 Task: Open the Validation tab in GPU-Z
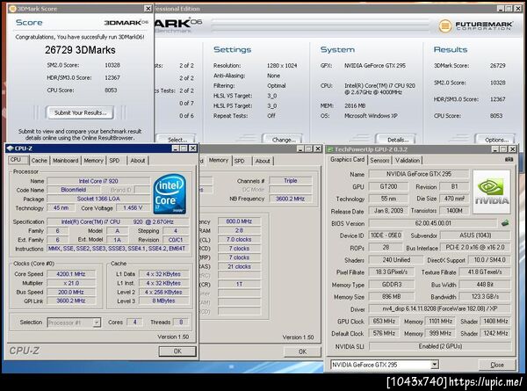(x=408, y=161)
